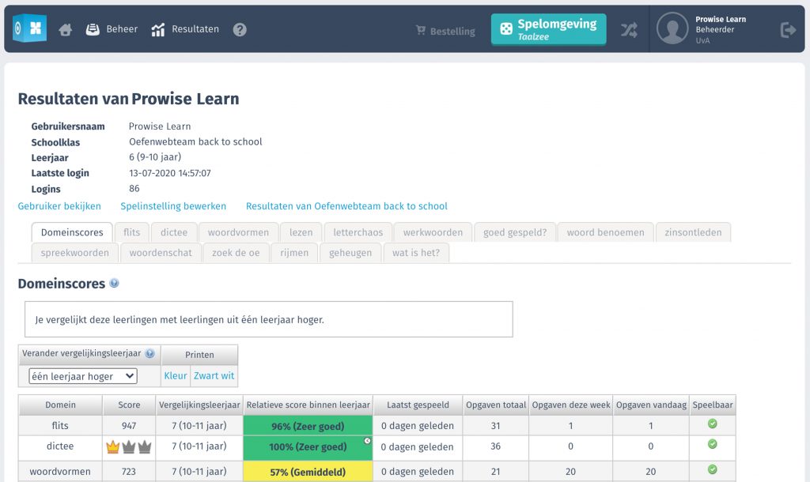
Task: Click the 96% (Zeer goed) score bar
Action: pyautogui.click(x=308, y=426)
